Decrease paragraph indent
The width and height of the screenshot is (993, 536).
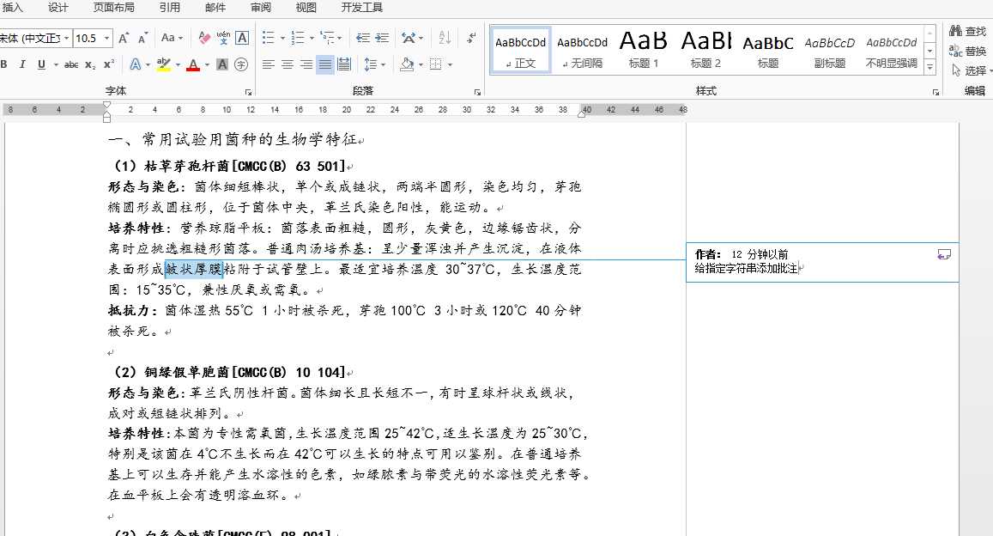[363, 38]
